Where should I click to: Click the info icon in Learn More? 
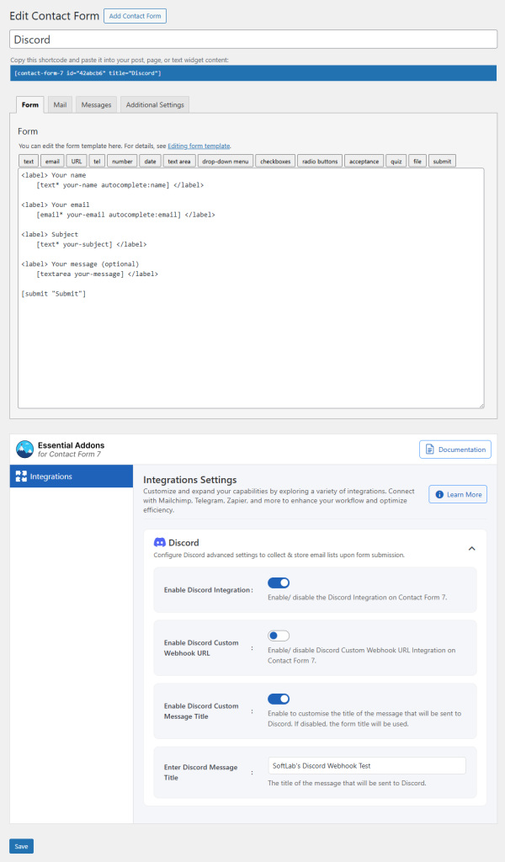click(x=439, y=494)
